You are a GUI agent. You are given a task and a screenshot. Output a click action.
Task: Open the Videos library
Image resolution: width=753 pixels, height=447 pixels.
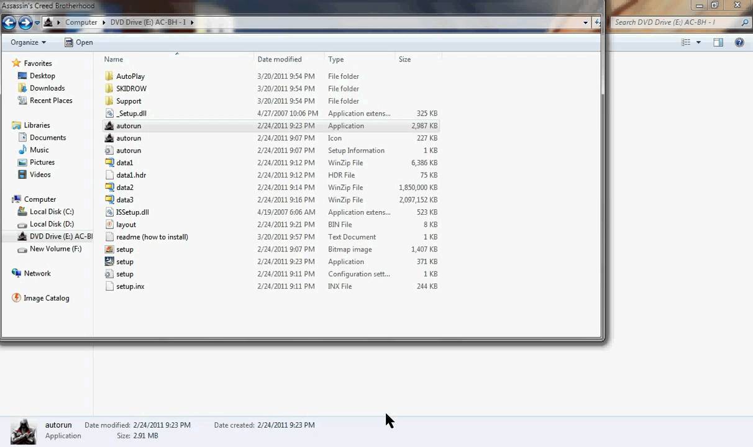pos(40,175)
